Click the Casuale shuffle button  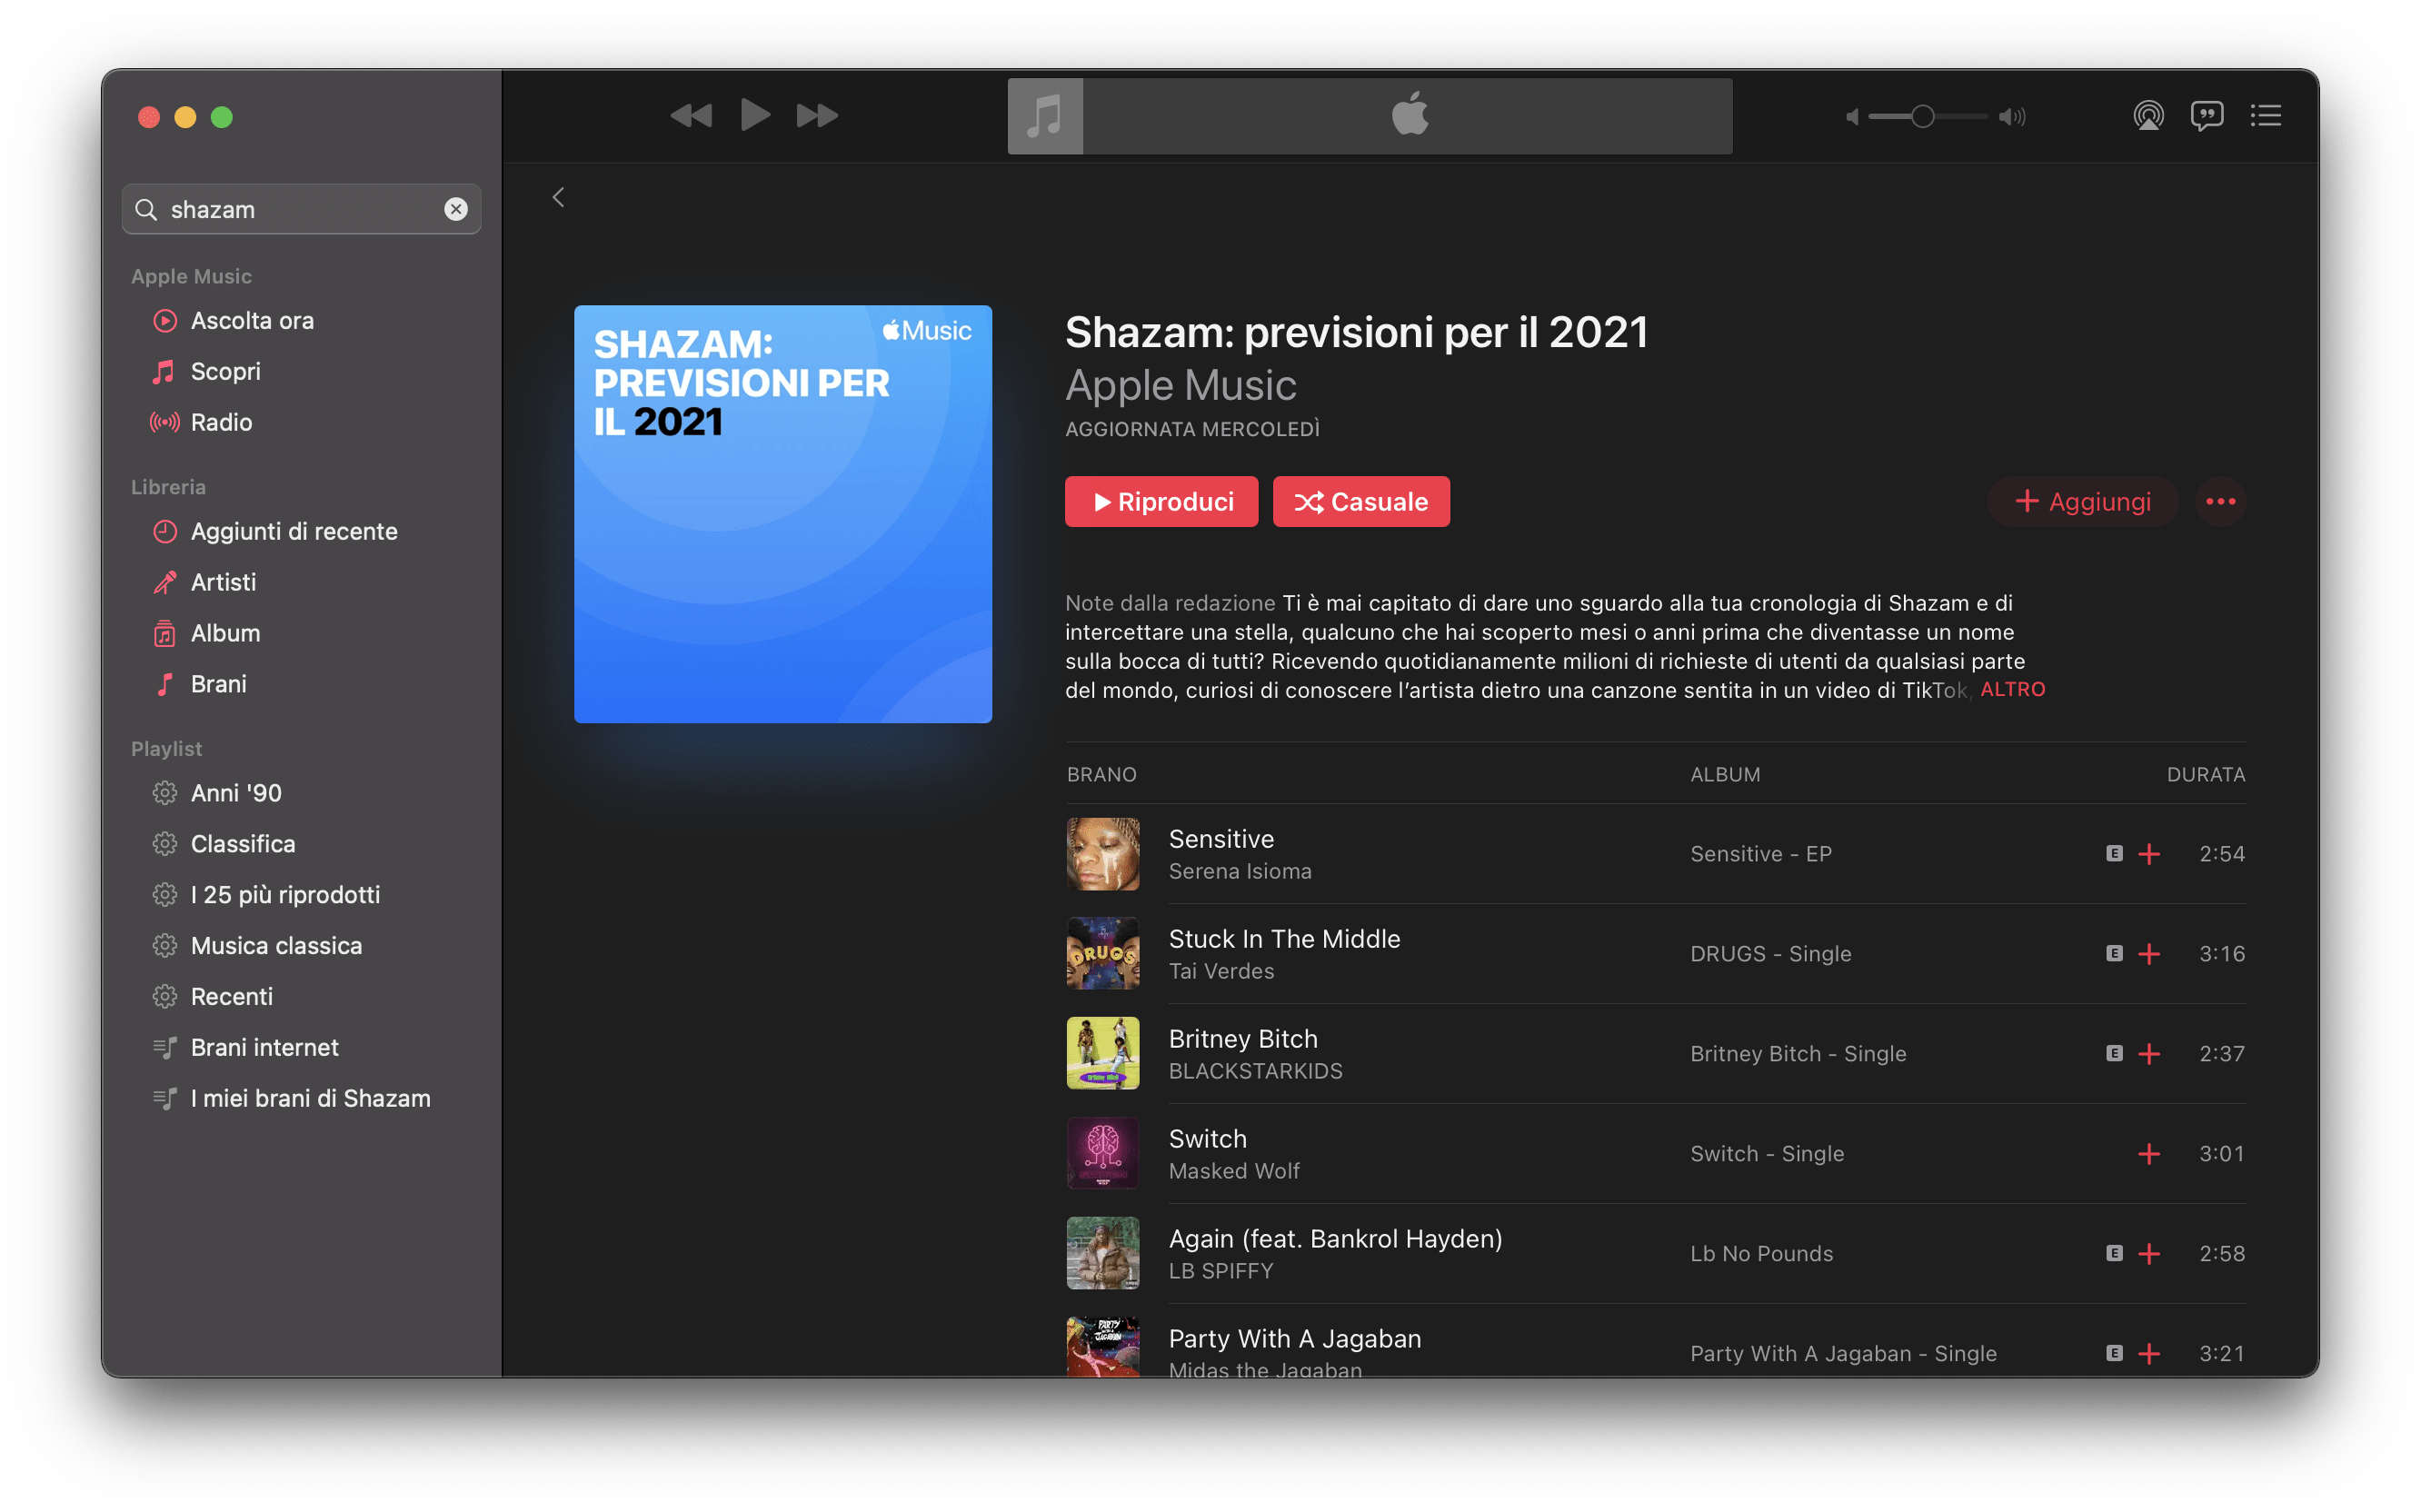click(1360, 502)
